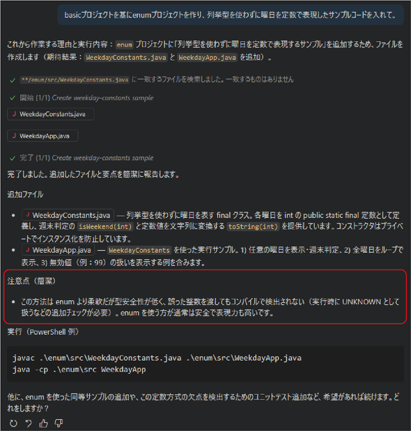Click the retry (regenerate) icon
Image resolution: width=411 pixels, height=431 pixels.
point(13,423)
